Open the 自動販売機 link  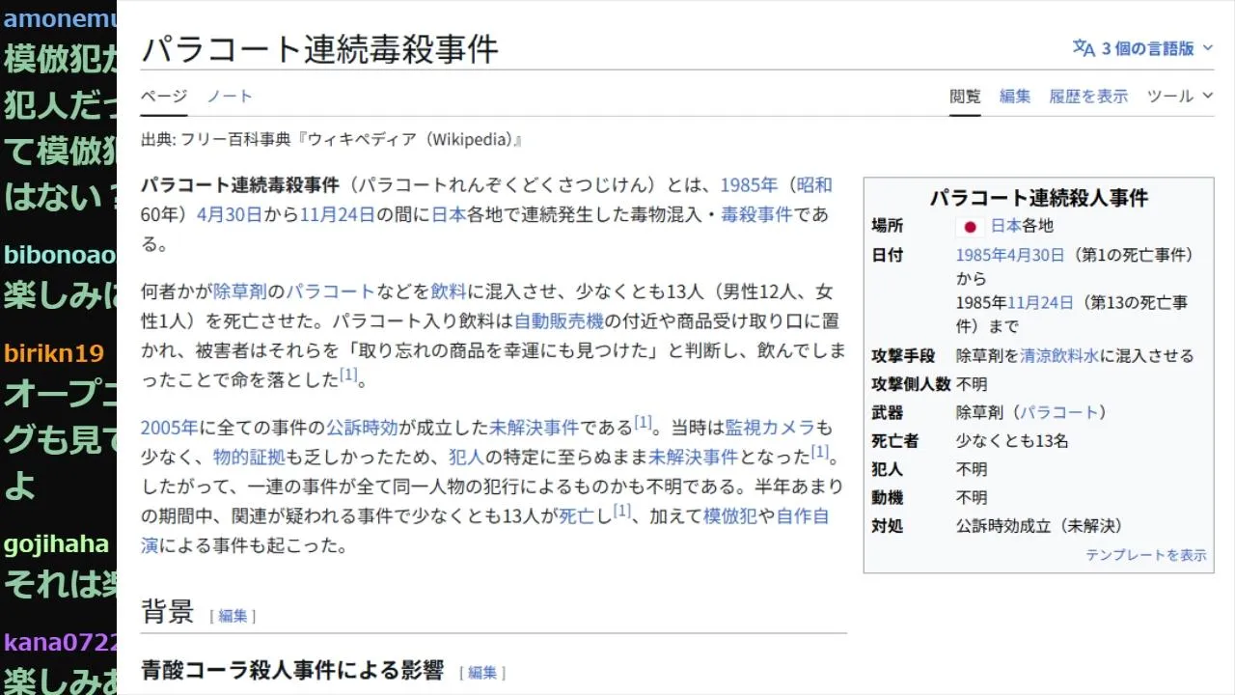[559, 320]
